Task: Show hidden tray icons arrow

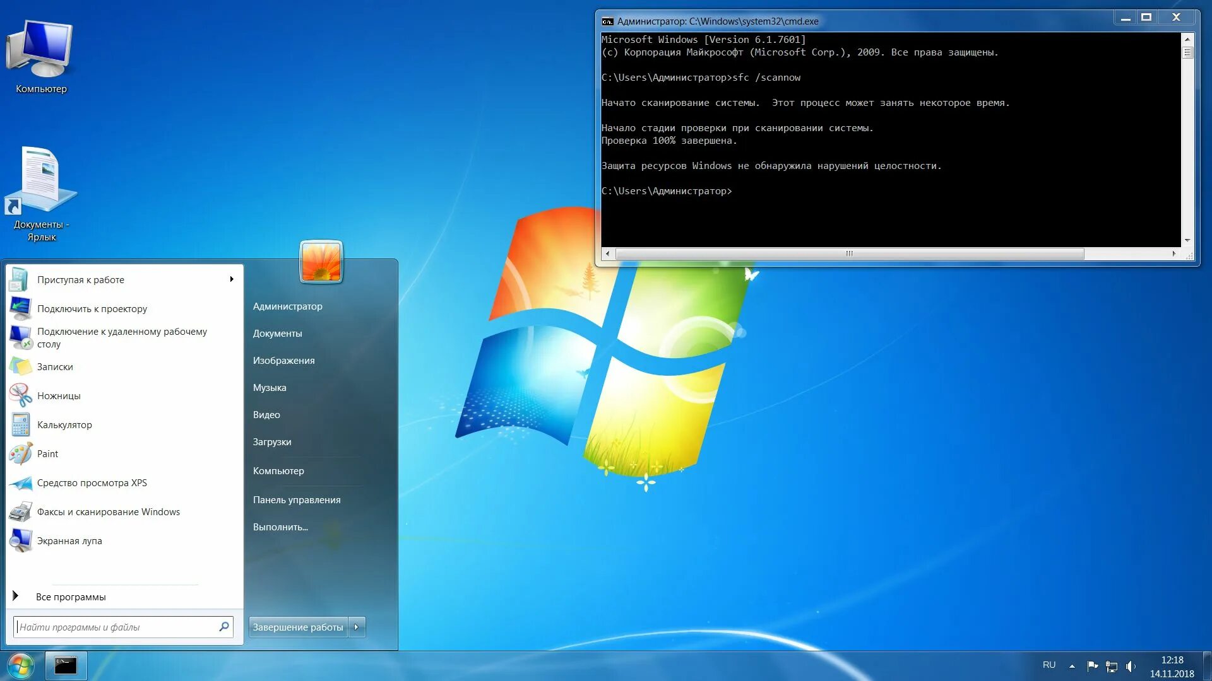Action: tap(1072, 666)
